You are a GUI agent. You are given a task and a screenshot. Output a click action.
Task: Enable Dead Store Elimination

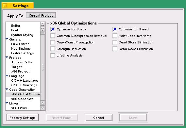coord(115,42)
